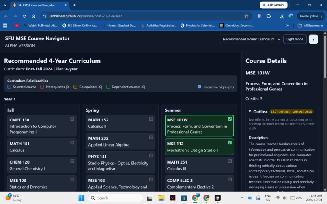This screenshot has width=327, height=204.
Task: Click the Last Offered: Summer 2026 badge
Action: point(291,112)
